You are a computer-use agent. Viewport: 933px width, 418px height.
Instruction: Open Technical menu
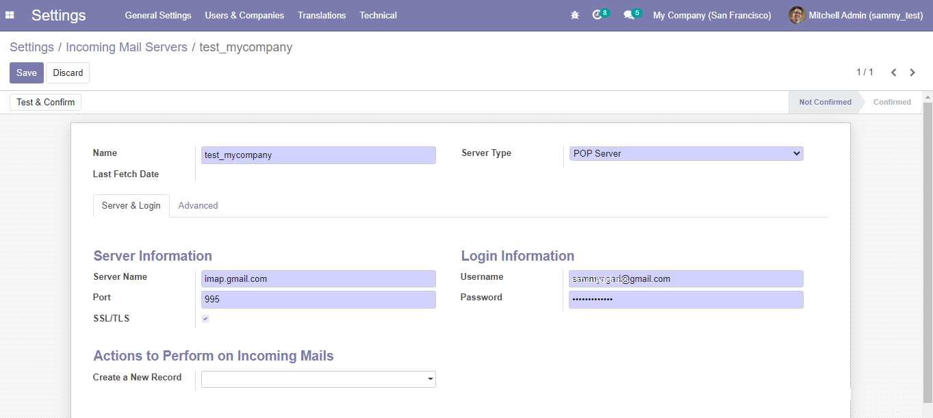tap(378, 15)
